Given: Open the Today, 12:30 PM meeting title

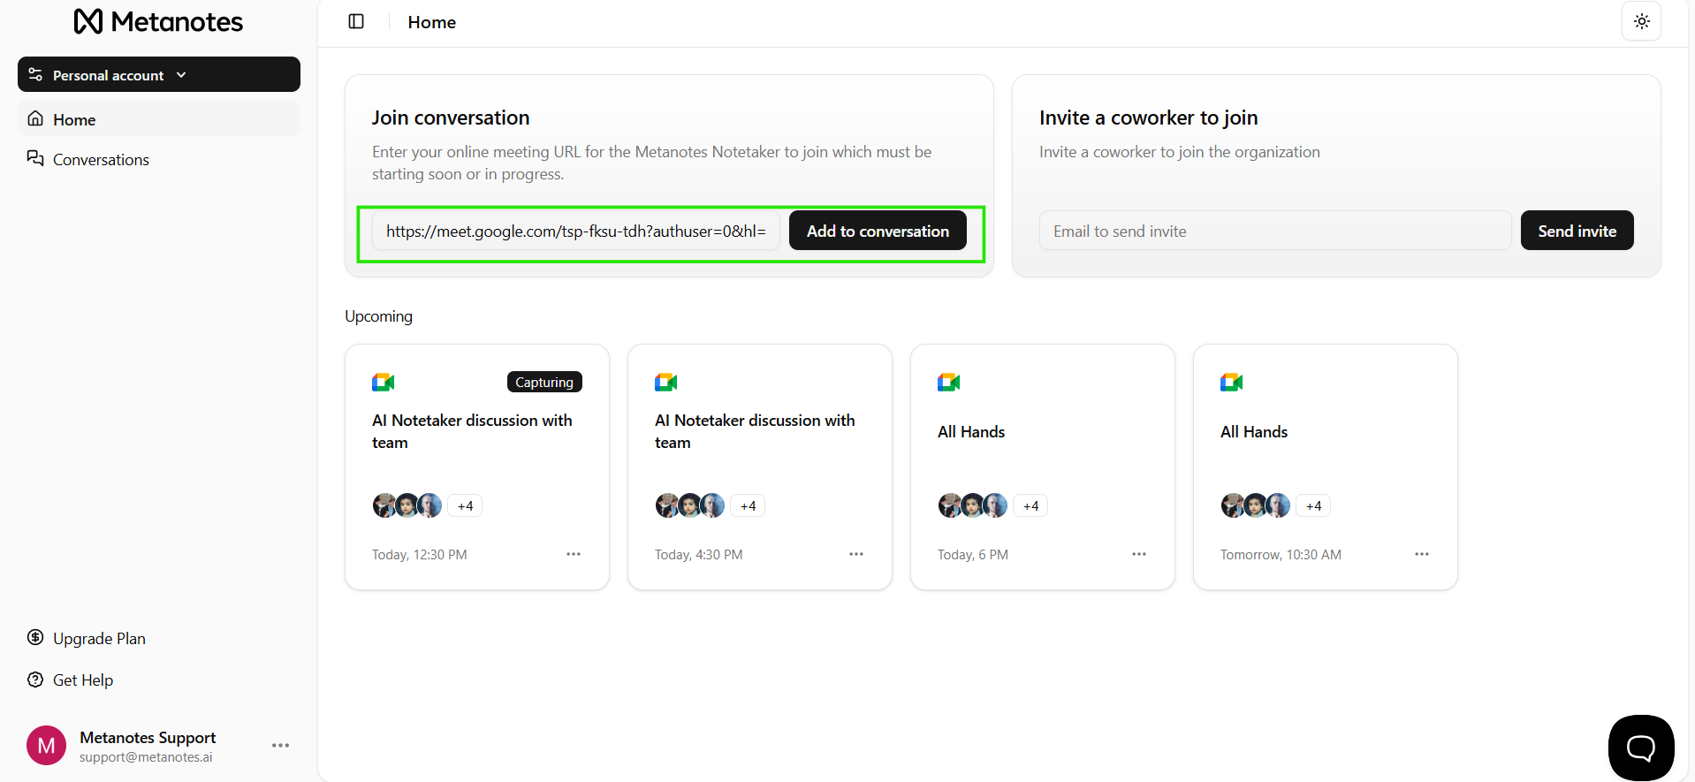Looking at the screenshot, I should tap(472, 431).
